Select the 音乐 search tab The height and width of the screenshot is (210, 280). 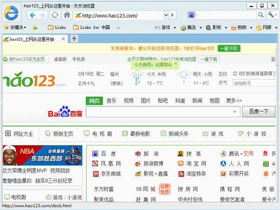(x=112, y=101)
